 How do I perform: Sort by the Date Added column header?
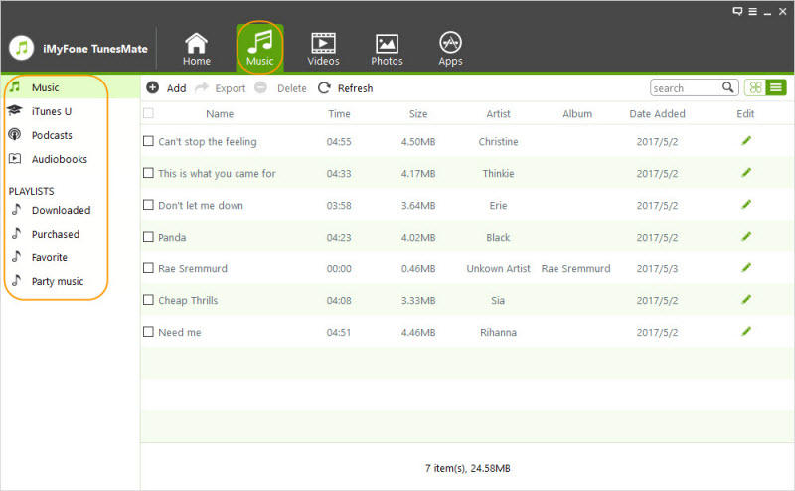[657, 113]
